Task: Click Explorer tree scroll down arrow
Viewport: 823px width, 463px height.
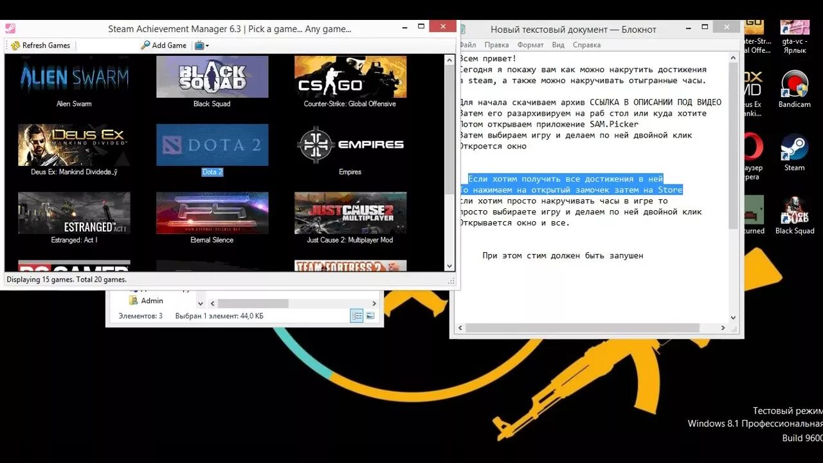Action: pyautogui.click(x=200, y=304)
